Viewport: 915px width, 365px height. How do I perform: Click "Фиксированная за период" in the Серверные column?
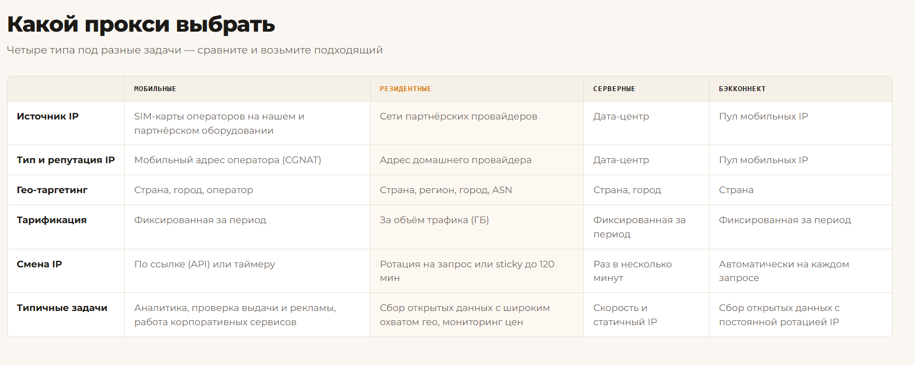pyautogui.click(x=640, y=227)
